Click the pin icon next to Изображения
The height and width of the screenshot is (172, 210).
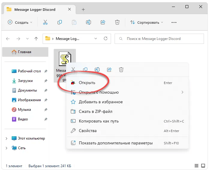coord(46,100)
